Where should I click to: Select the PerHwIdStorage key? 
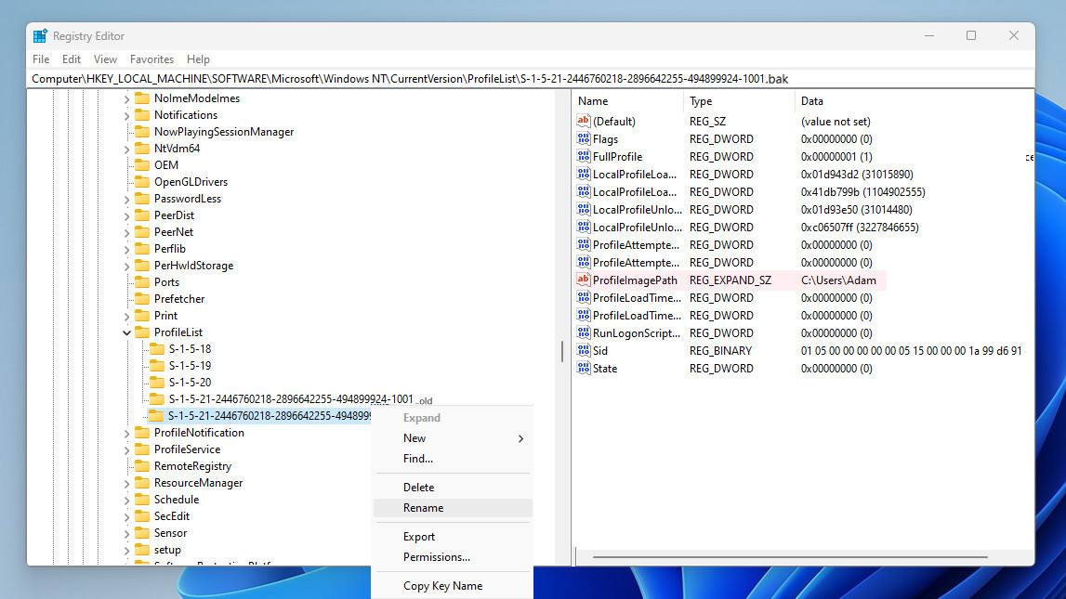(193, 266)
